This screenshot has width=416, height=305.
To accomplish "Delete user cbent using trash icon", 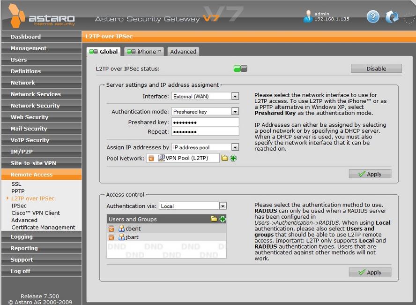I will pyautogui.click(x=111, y=229).
